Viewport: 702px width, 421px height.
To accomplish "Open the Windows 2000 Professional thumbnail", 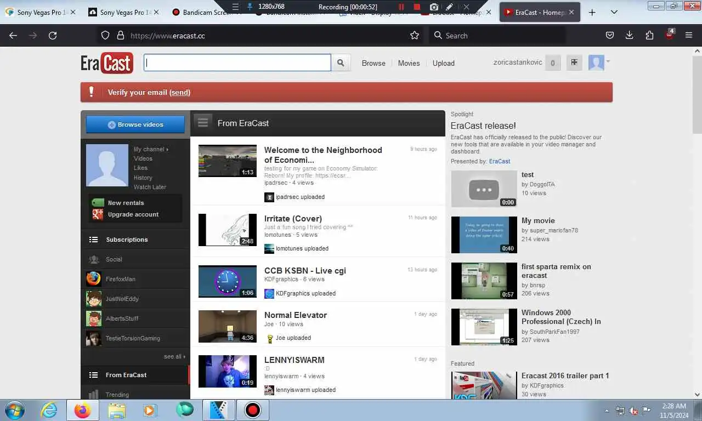I will [x=484, y=327].
